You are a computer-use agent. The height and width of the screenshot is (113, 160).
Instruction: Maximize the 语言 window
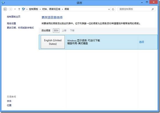click(147, 2)
